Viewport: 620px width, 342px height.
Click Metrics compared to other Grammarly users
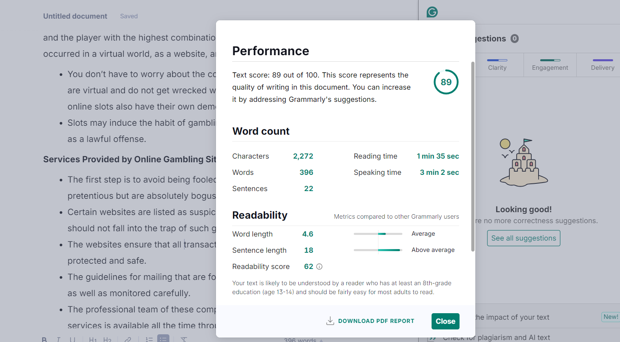396,217
